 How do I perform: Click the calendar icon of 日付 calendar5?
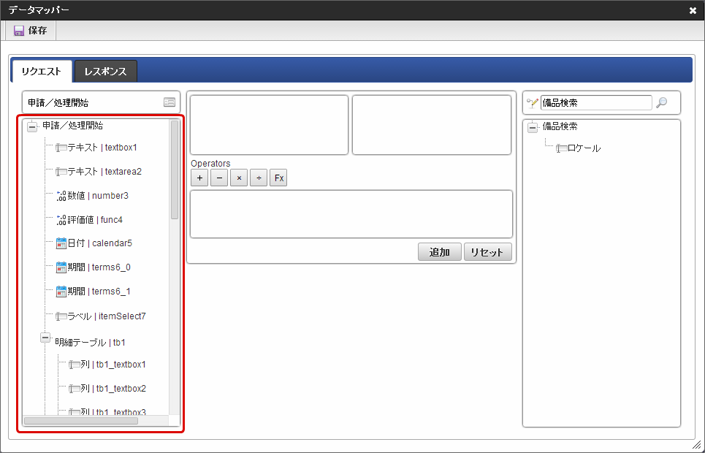click(x=60, y=243)
